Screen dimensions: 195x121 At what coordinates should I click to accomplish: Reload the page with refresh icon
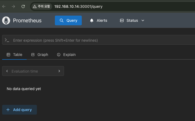pos(23,6)
